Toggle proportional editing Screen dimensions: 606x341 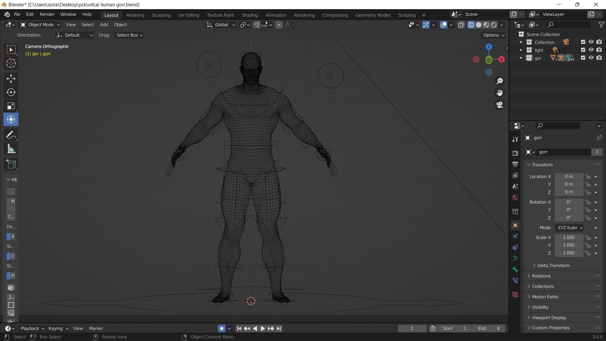click(279, 25)
